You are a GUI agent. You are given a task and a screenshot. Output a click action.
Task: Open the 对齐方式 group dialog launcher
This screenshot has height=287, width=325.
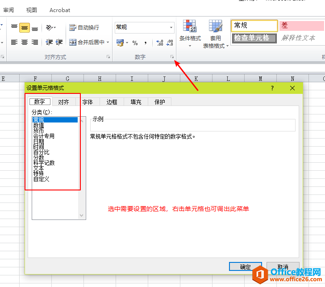click(x=108, y=57)
